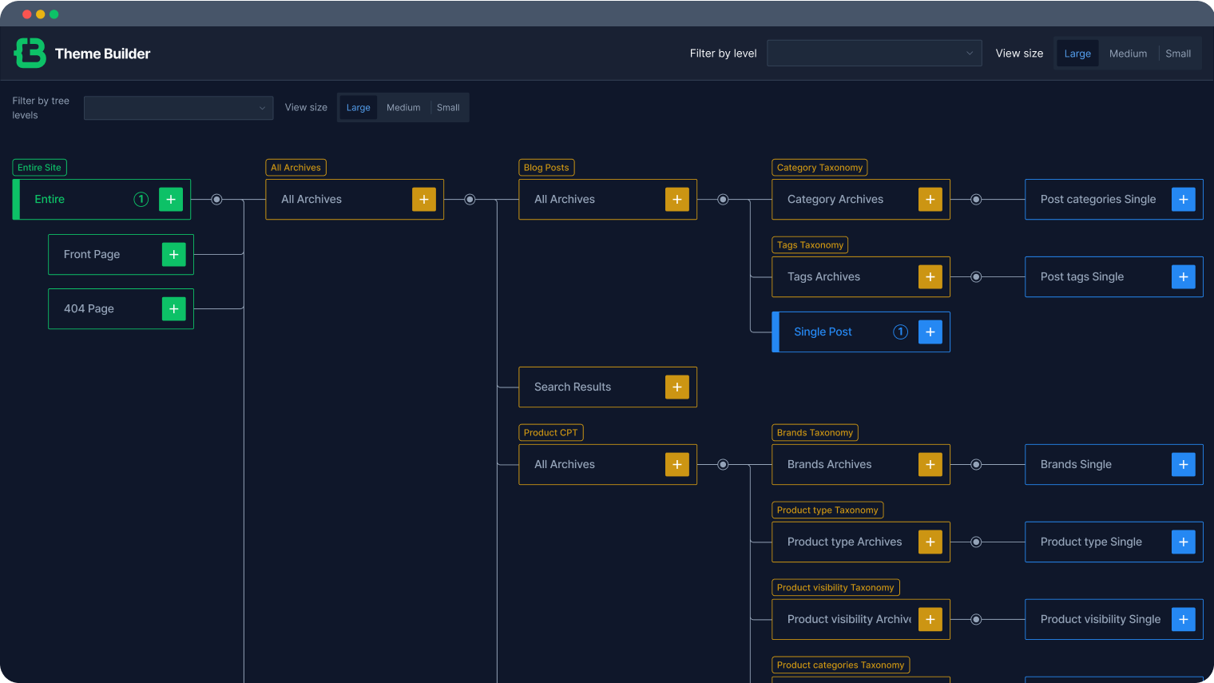Add template to Blog Posts All Archives
The height and width of the screenshot is (683, 1214).
(677, 200)
